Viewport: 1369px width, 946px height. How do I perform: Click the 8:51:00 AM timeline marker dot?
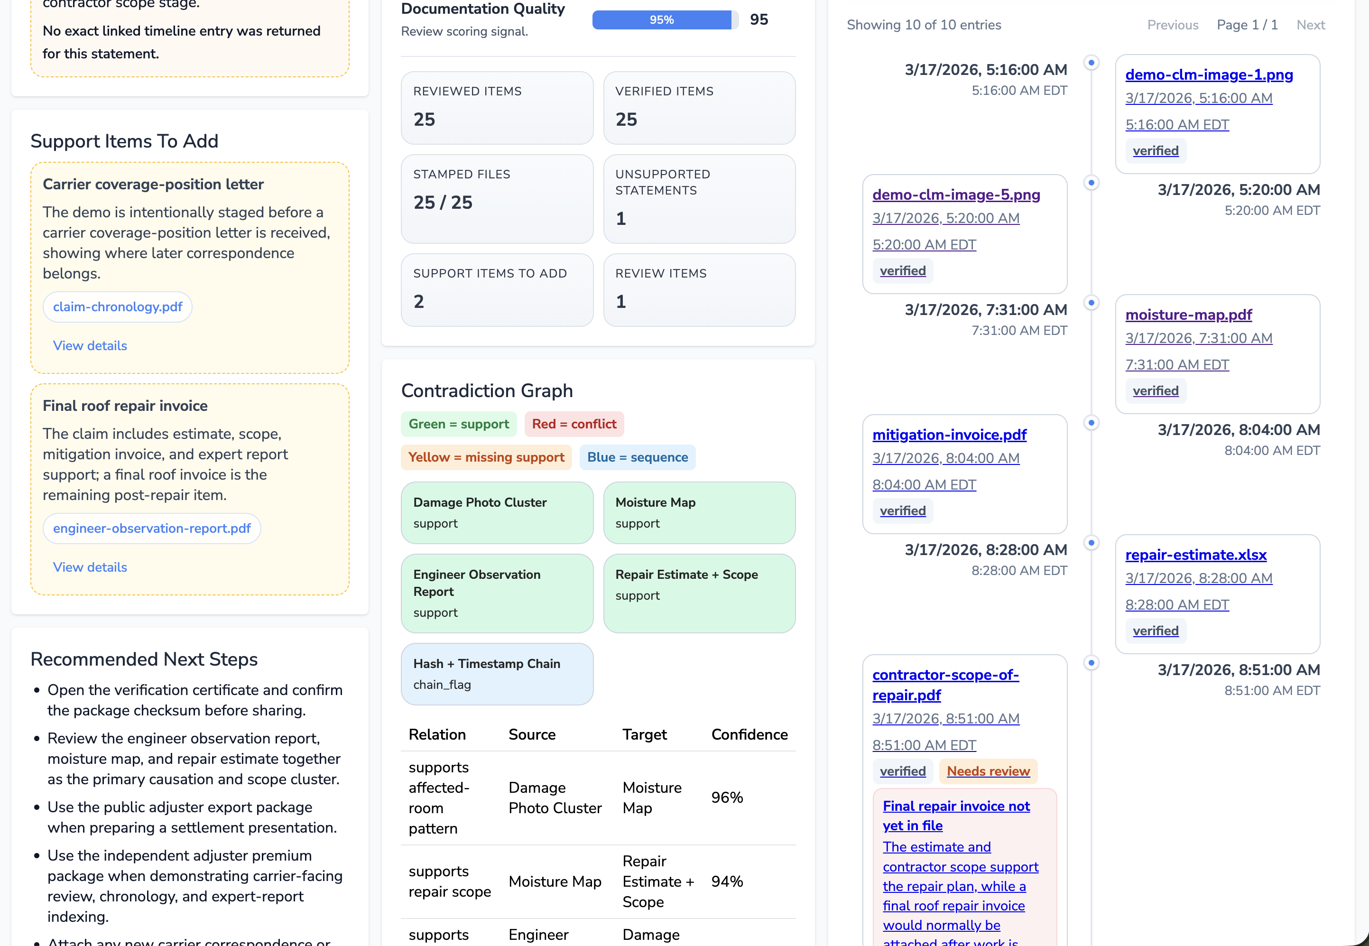[1091, 663]
